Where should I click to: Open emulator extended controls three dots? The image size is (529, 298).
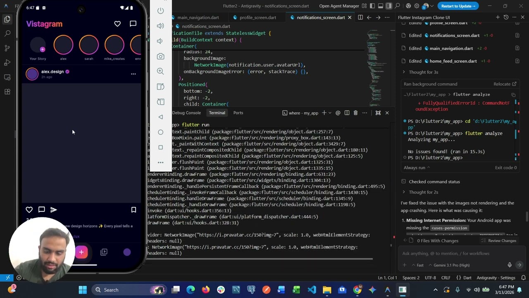click(x=161, y=162)
